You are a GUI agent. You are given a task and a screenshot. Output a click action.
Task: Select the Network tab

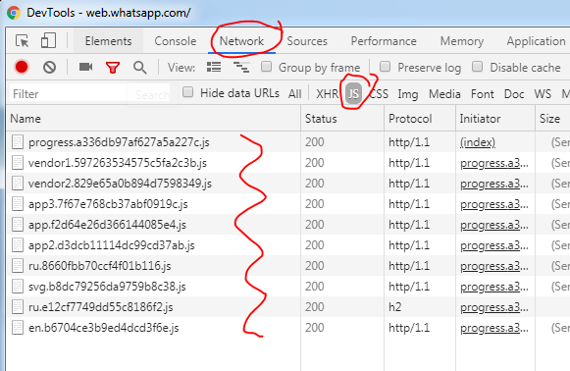pos(241,41)
